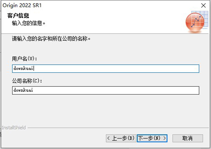
Task: Focus the 用户名 input field
Action: pyautogui.click(x=105, y=69)
